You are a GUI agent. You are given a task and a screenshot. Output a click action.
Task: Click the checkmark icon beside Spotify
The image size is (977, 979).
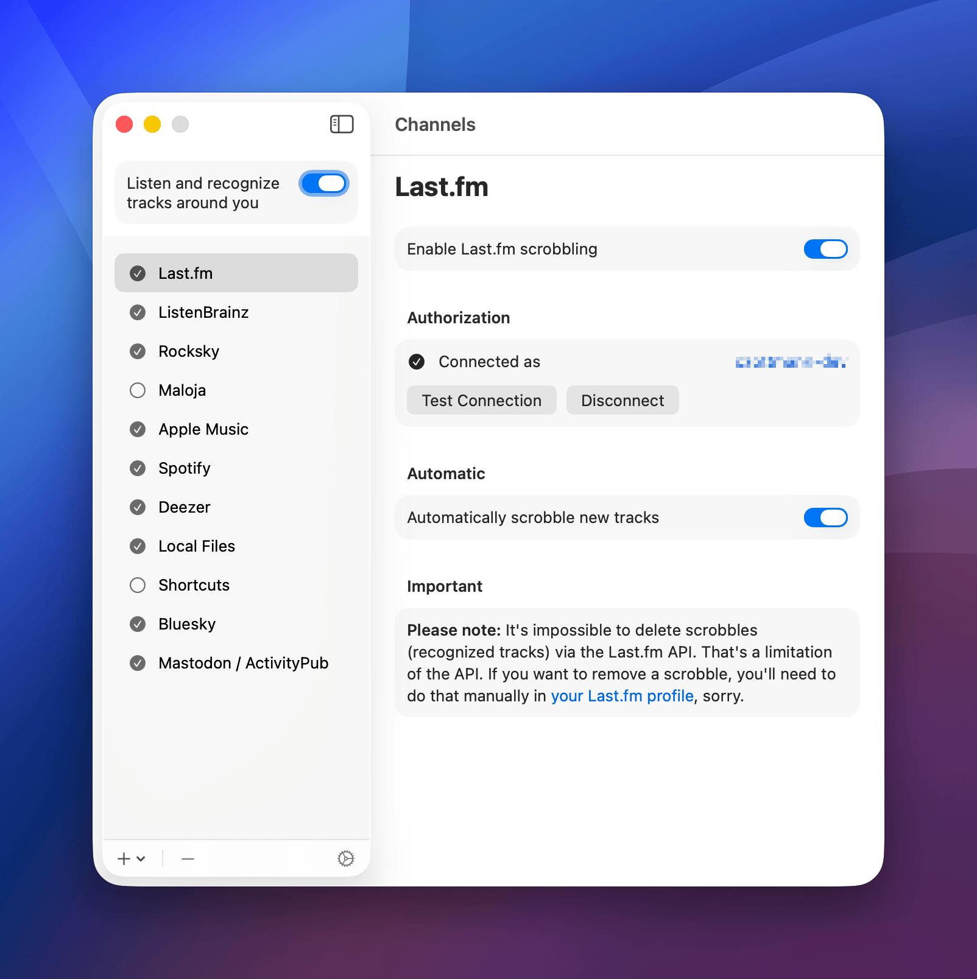[138, 468]
